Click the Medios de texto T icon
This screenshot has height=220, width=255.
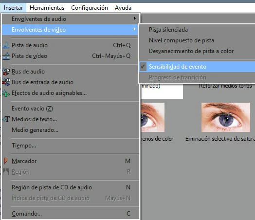click(x=6, y=119)
